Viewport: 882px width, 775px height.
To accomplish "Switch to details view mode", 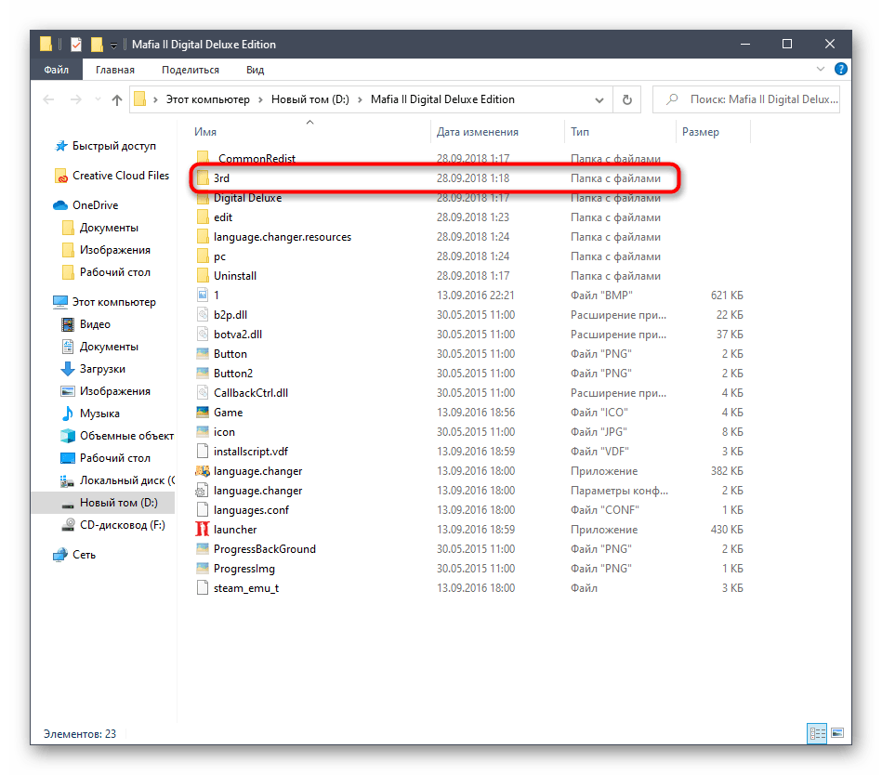I will pos(816,733).
